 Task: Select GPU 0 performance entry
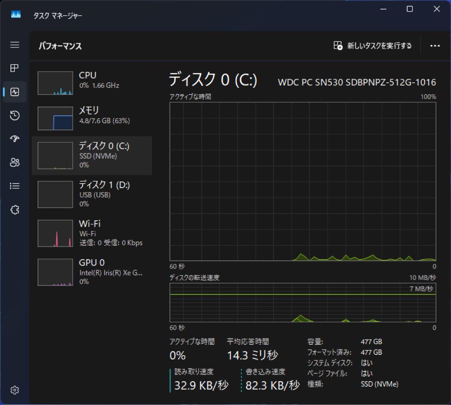(x=92, y=271)
